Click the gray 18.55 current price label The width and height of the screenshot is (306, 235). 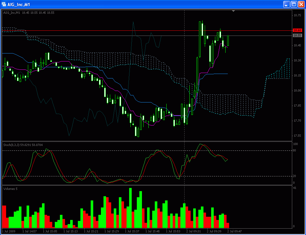[297, 36]
